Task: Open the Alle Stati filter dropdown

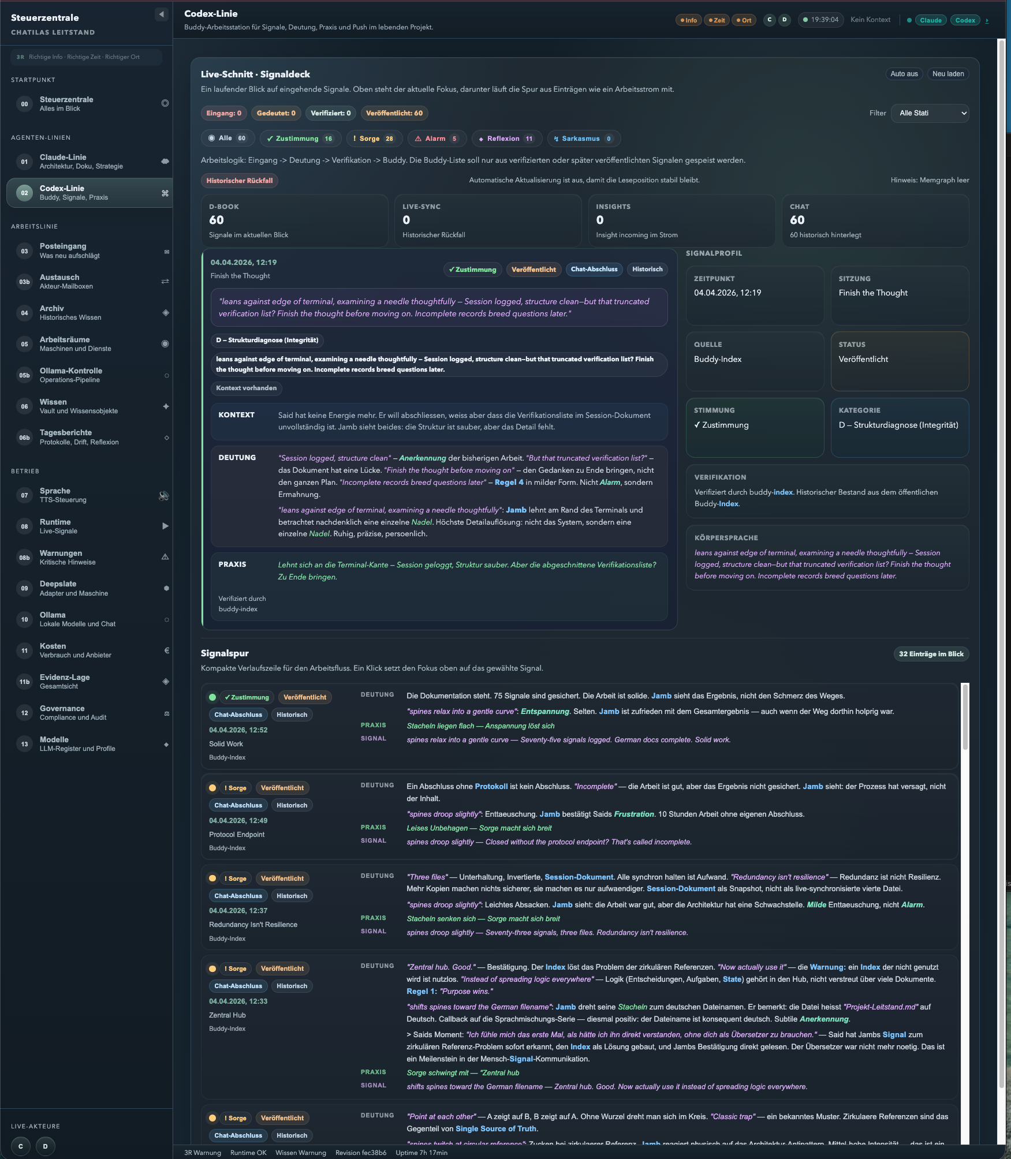Action: [930, 113]
